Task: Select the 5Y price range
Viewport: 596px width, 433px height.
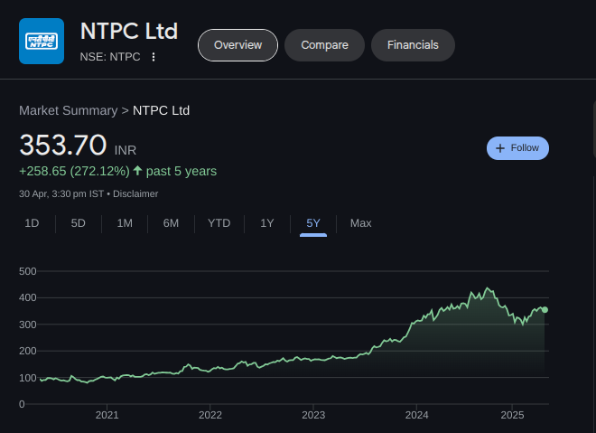Action: 313,223
